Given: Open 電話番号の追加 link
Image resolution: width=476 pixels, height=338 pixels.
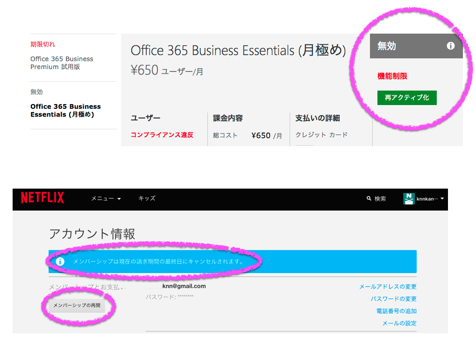Looking at the screenshot, I should (397, 311).
